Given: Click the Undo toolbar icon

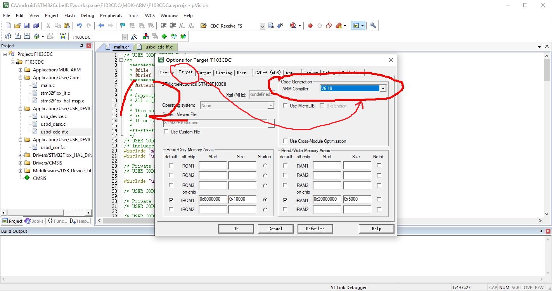Looking at the screenshot, I should coord(79,26).
